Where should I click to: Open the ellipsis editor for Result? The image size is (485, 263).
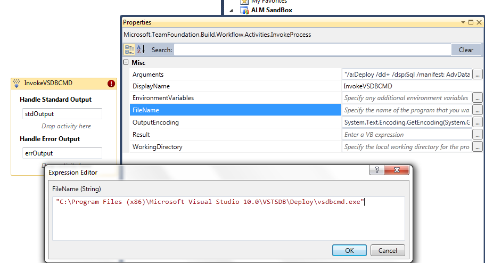coord(478,135)
